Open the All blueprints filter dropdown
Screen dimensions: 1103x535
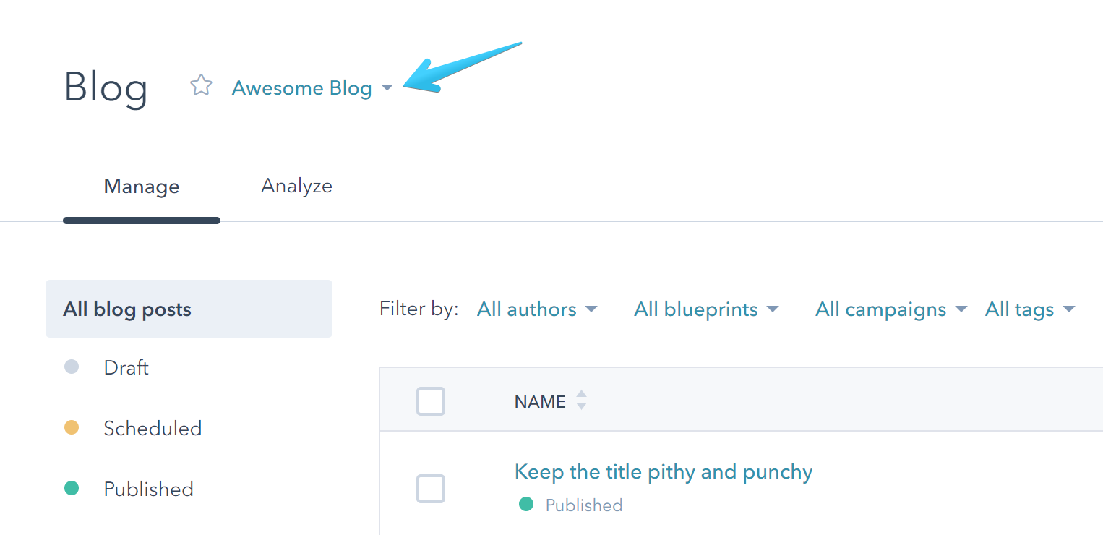pos(705,309)
